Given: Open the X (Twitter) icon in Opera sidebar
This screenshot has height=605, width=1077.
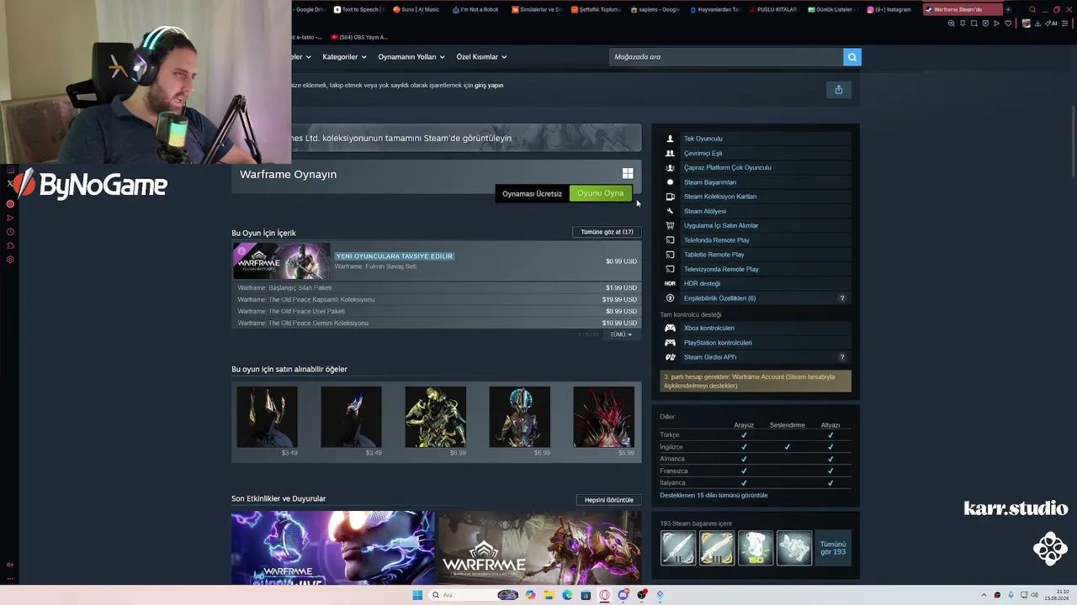Looking at the screenshot, I should pyautogui.click(x=10, y=183).
